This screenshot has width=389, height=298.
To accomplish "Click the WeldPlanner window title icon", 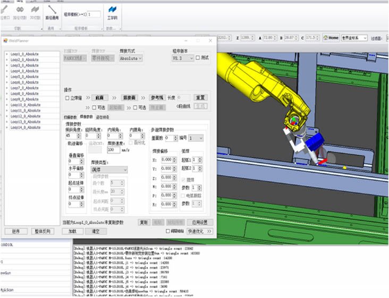I will point(5,41).
